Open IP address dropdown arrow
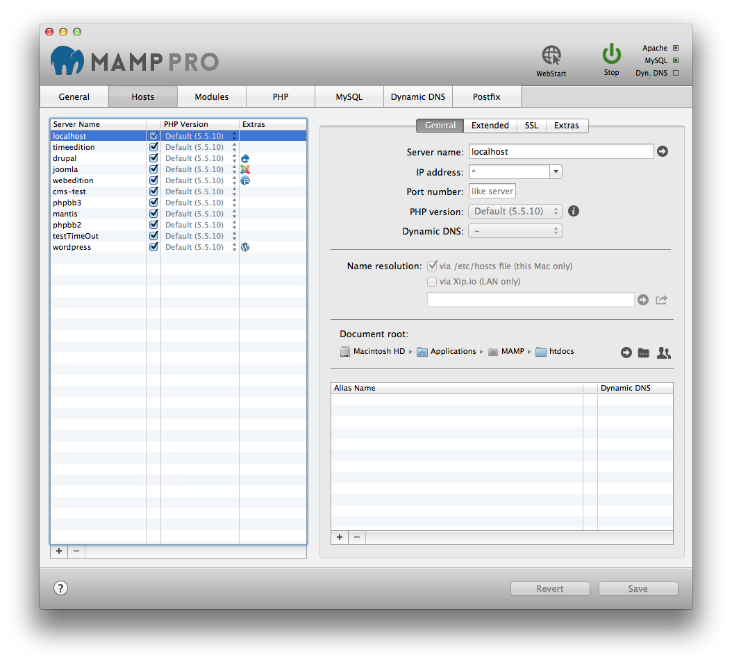The image size is (732, 664). (556, 172)
